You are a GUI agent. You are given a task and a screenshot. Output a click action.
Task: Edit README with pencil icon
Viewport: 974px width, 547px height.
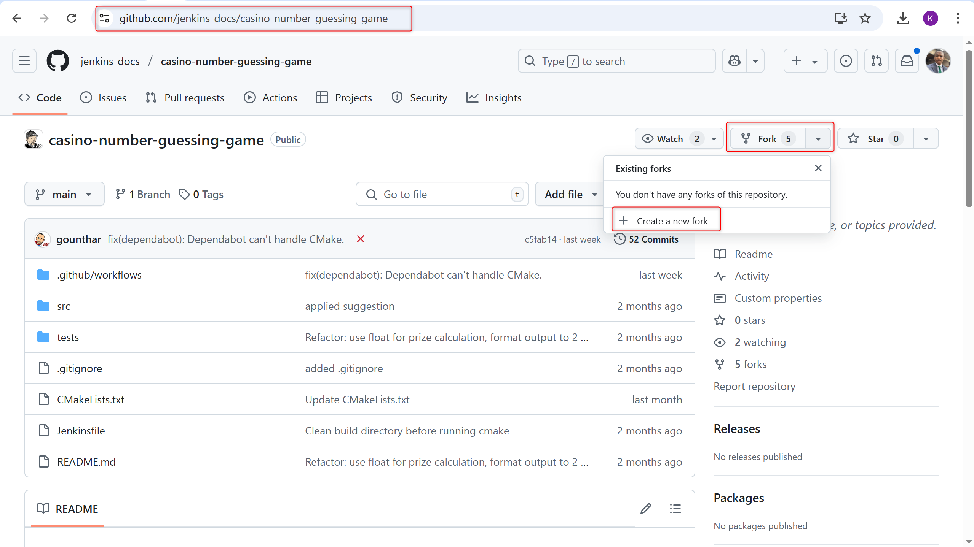(646, 509)
